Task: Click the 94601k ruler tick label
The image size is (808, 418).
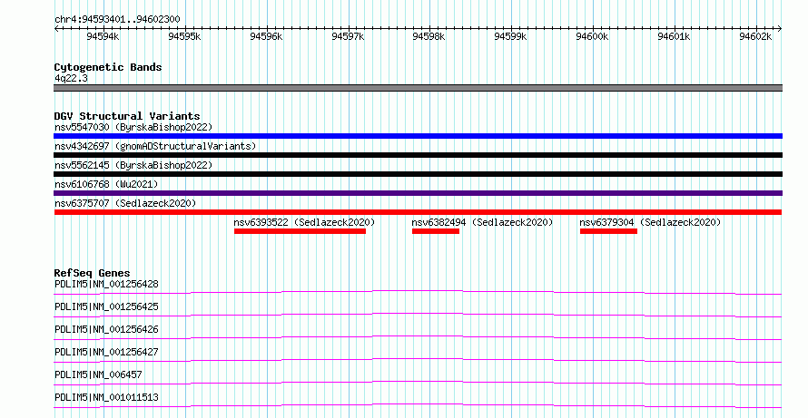Action: [x=674, y=36]
